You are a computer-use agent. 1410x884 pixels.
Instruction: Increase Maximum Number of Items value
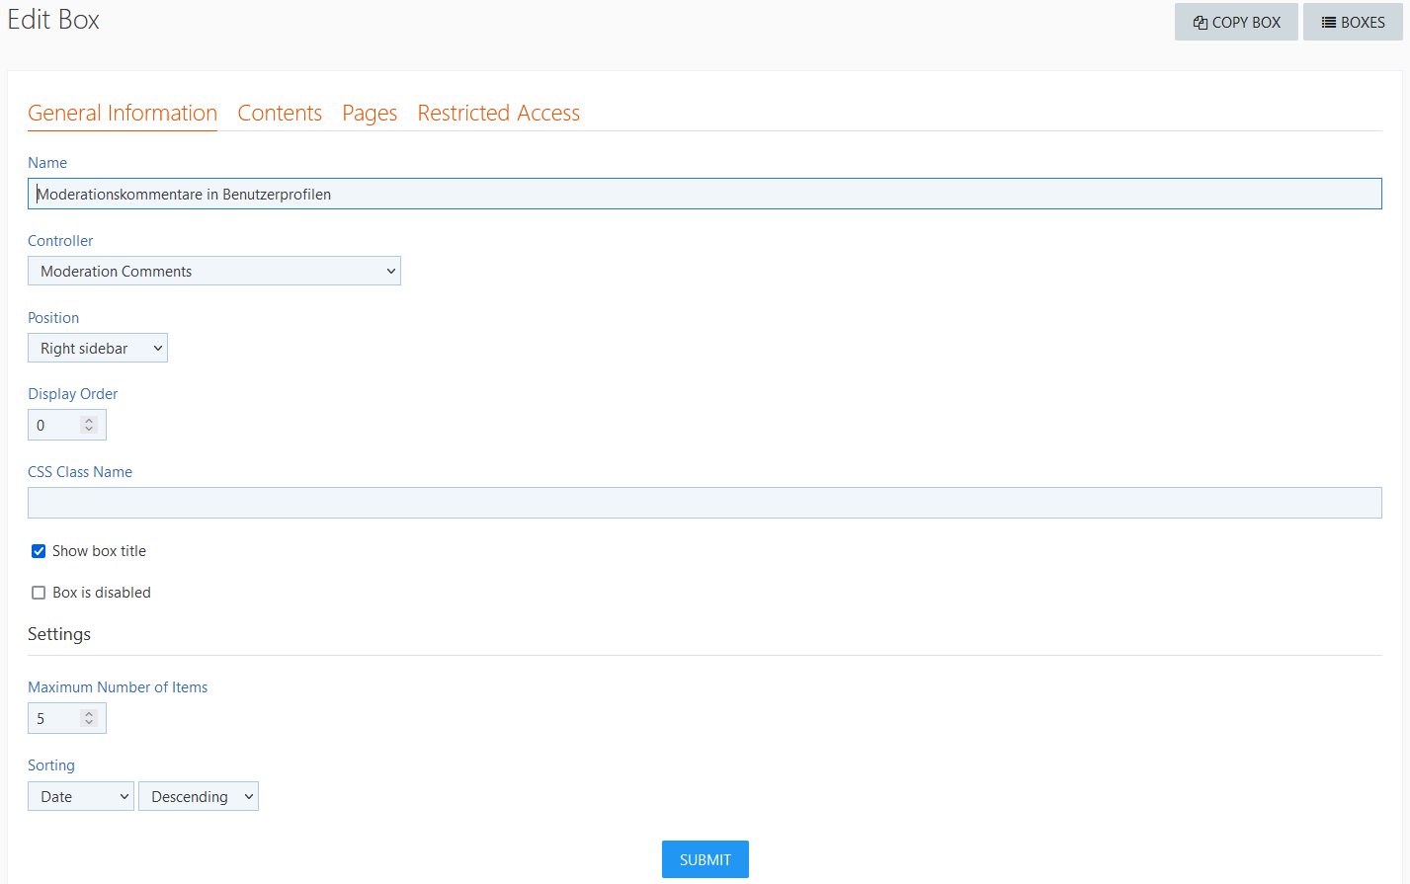(x=89, y=713)
